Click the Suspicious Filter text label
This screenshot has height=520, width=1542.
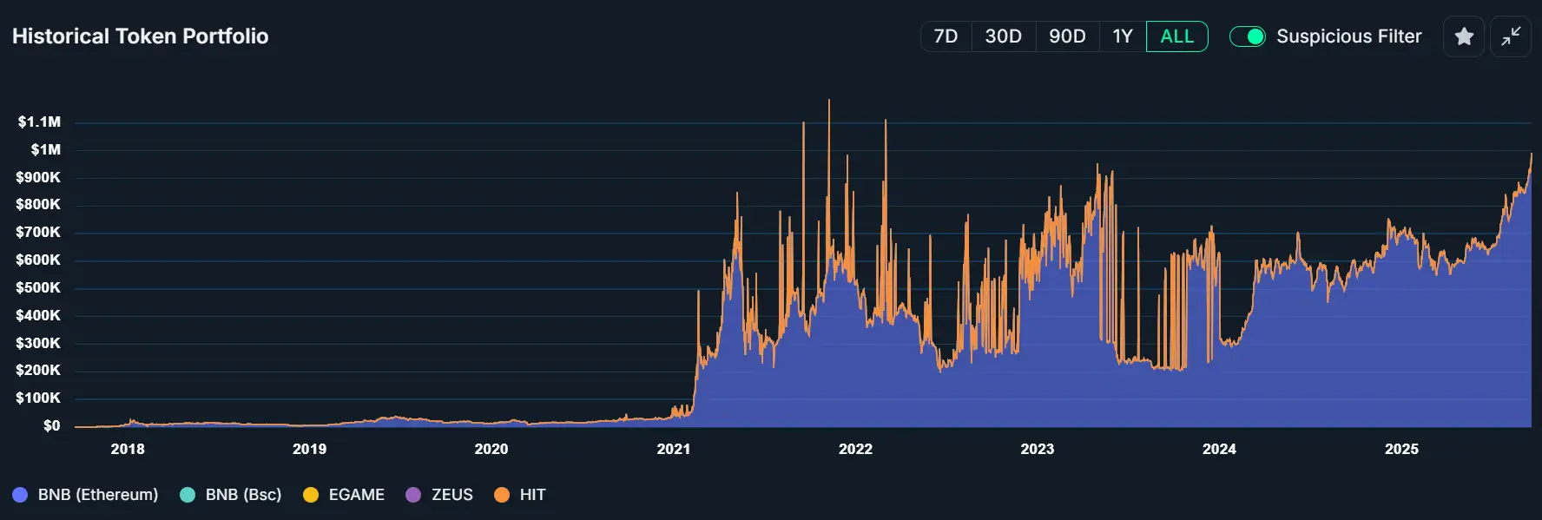click(1348, 36)
